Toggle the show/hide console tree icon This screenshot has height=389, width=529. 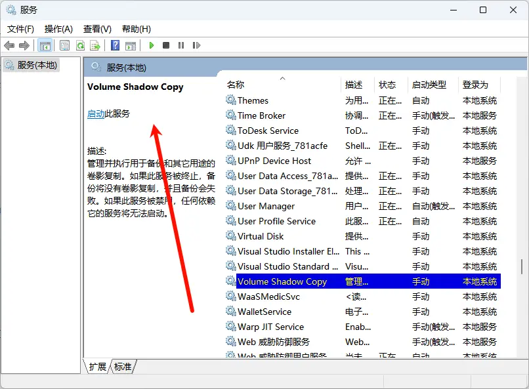point(45,45)
